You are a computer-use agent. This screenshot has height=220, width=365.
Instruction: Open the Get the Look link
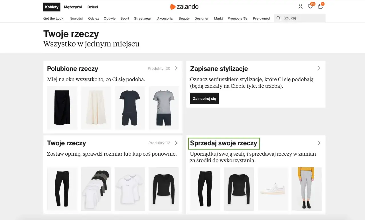point(53,18)
